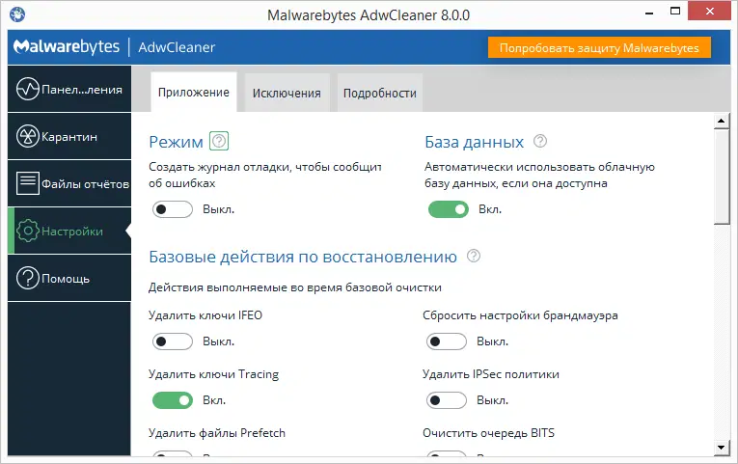Screen dimensions: 738x464
Task: Minimize the AdwCleaner window
Action: [649, 13]
